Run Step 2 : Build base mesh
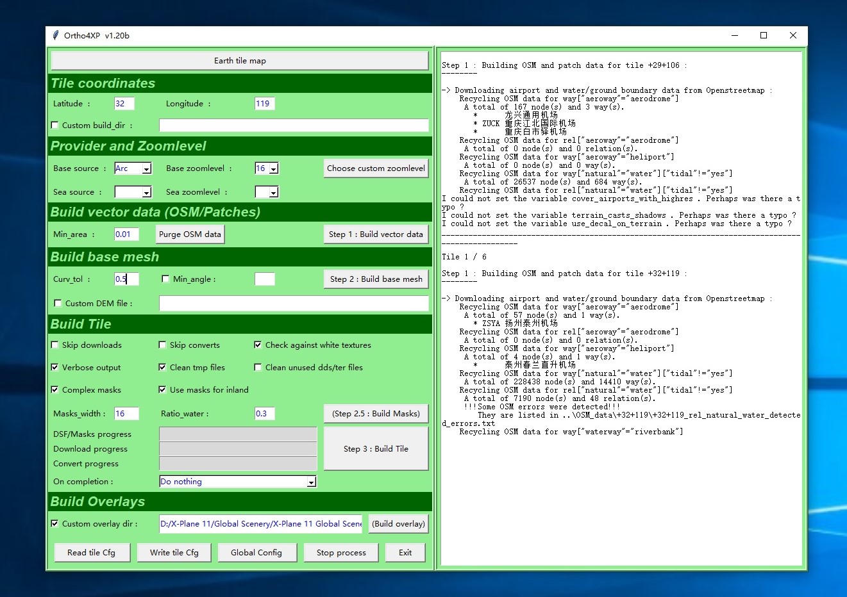847x597 pixels. pyautogui.click(x=376, y=279)
